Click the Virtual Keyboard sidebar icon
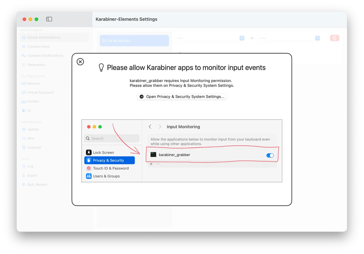Image resolution: width=364 pixels, height=254 pixels. point(24,92)
